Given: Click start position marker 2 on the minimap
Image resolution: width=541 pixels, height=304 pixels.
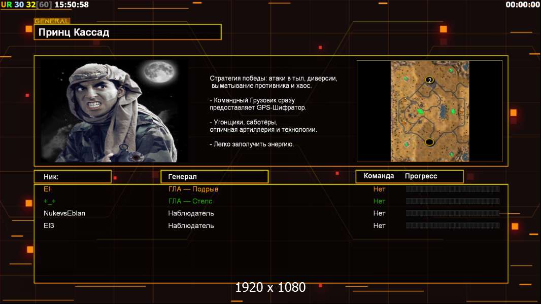Looking at the screenshot, I should coord(430,80).
